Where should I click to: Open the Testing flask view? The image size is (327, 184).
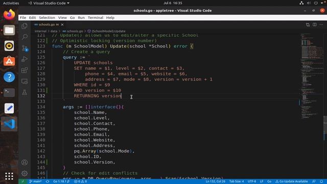click(x=25, y=92)
